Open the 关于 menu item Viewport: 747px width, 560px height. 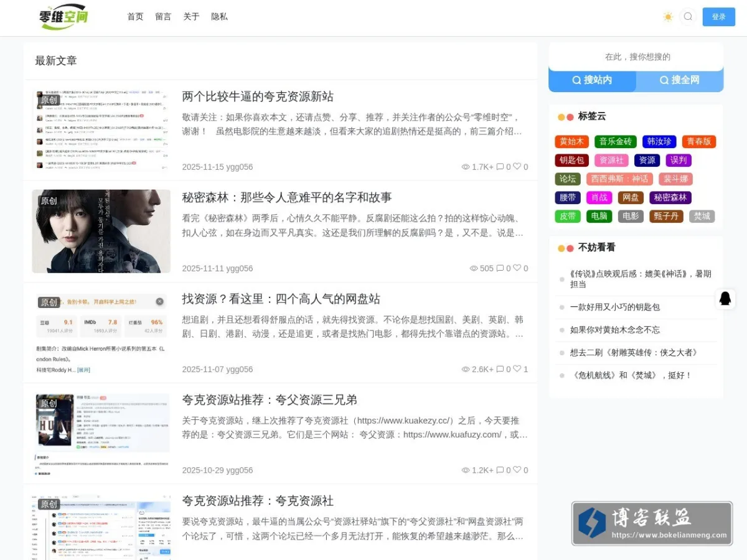(x=191, y=17)
